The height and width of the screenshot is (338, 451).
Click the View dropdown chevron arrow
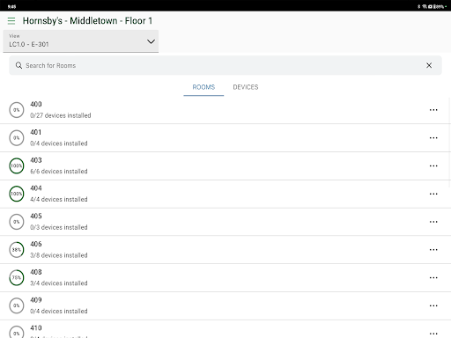click(151, 41)
